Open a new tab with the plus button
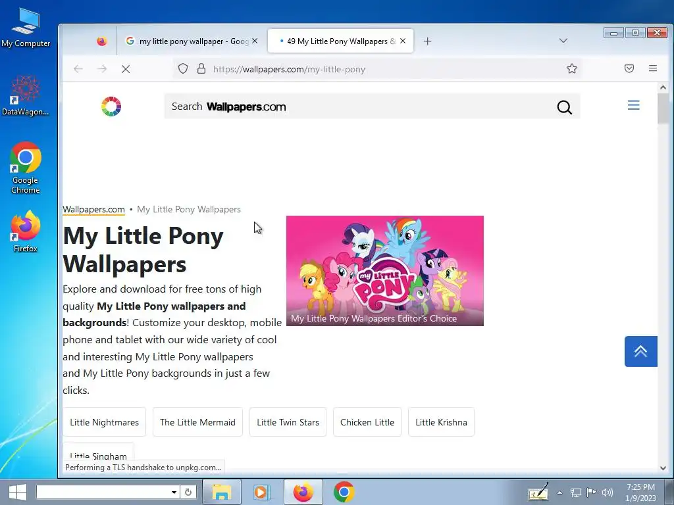This screenshot has height=505, width=674. (427, 41)
